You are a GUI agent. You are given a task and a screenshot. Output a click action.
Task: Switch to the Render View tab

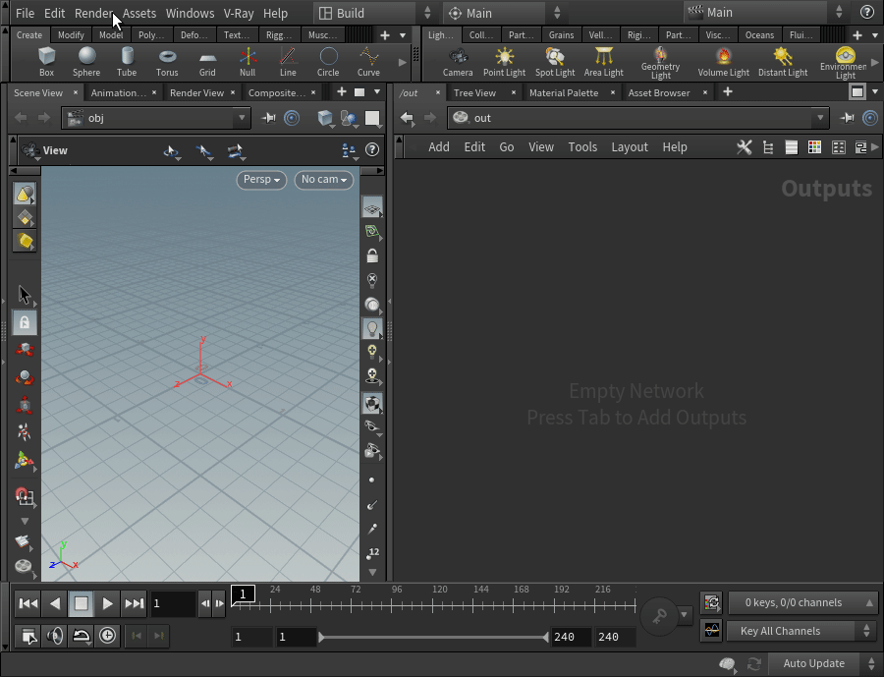tap(196, 92)
